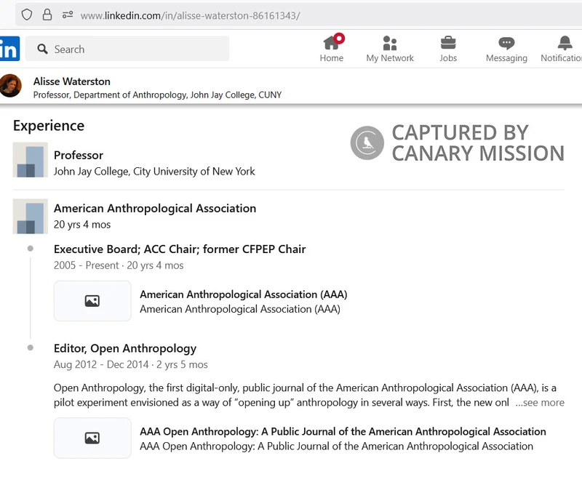The height and width of the screenshot is (477, 582).
Task: Expand the description with see more
Action: pyautogui.click(x=541, y=402)
